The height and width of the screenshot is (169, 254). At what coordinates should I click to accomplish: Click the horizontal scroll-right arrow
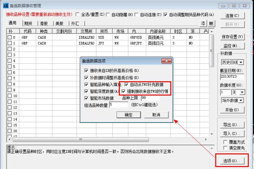206,139
